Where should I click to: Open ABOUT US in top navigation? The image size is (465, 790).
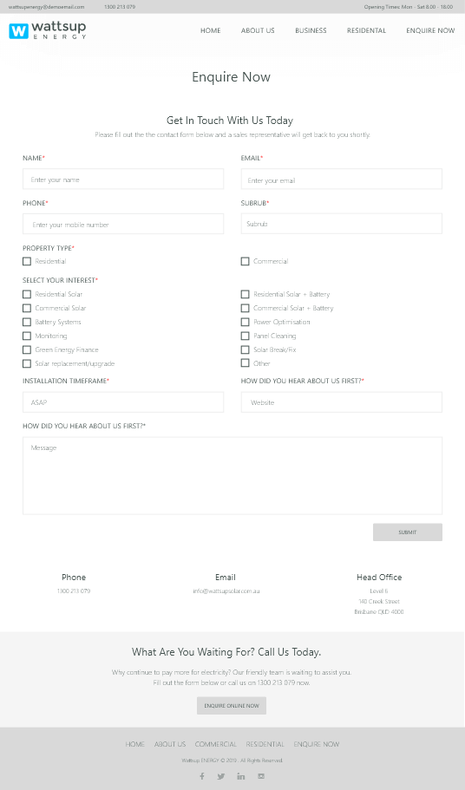[x=258, y=30]
